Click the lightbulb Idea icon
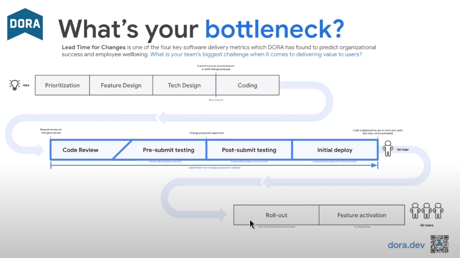Image resolution: width=460 pixels, height=258 pixels. click(x=15, y=85)
